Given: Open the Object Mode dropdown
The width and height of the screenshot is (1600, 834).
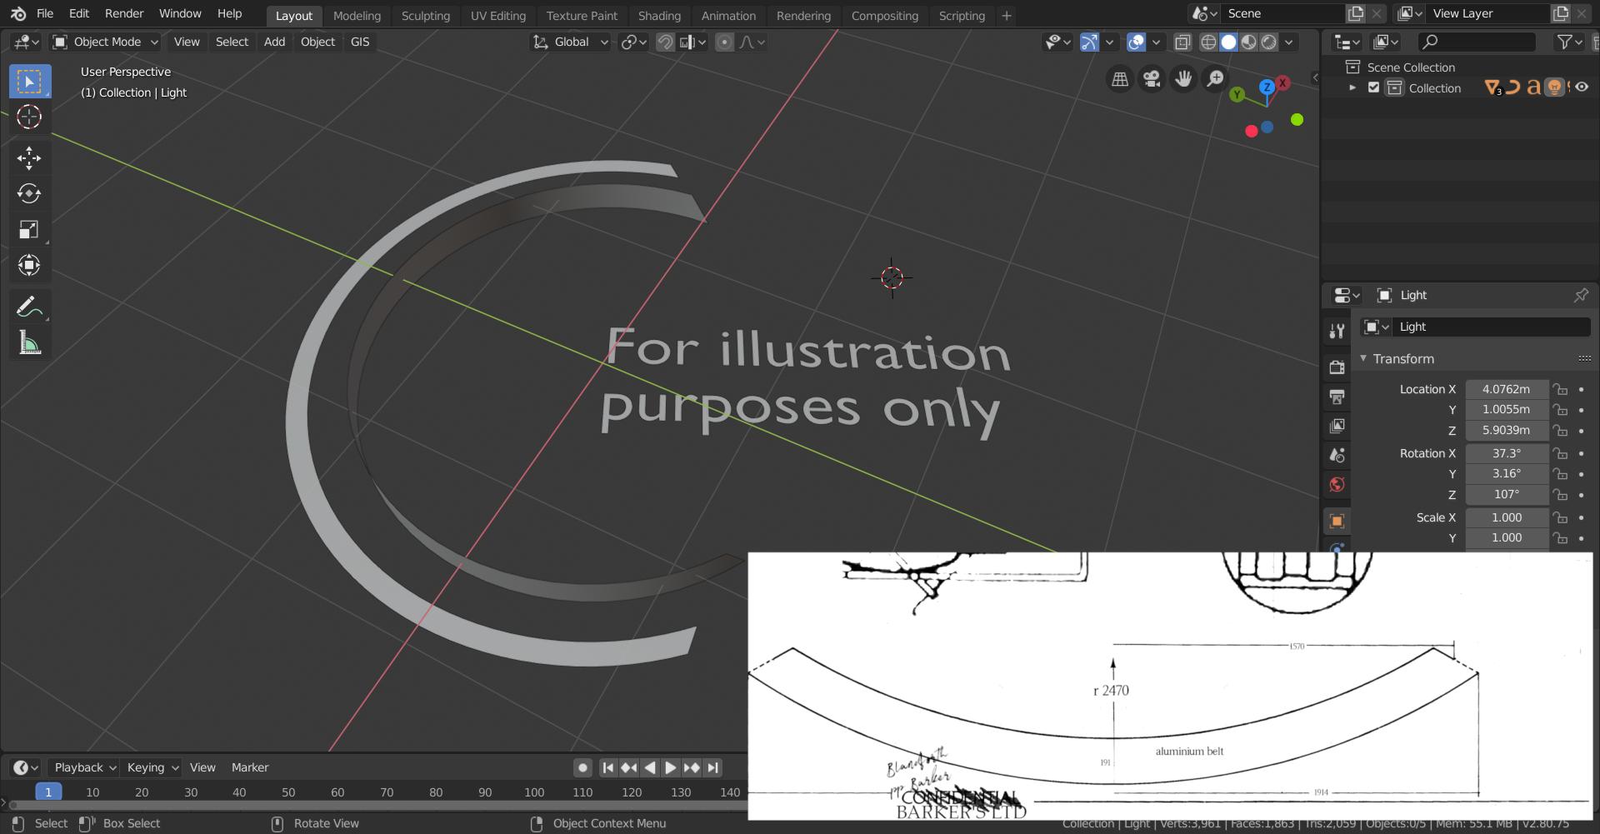Looking at the screenshot, I should (x=104, y=42).
